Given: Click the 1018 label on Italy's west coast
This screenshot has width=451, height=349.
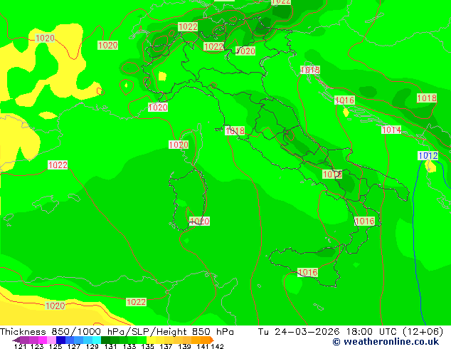Looking at the screenshot, I should coord(235,131).
